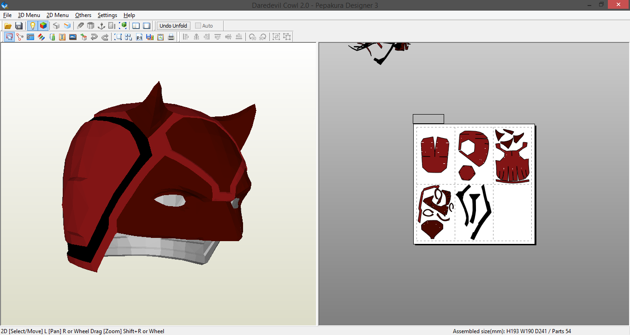Click the gray mirror panel icon
The width and height of the screenshot is (630, 335).
coord(112,26)
